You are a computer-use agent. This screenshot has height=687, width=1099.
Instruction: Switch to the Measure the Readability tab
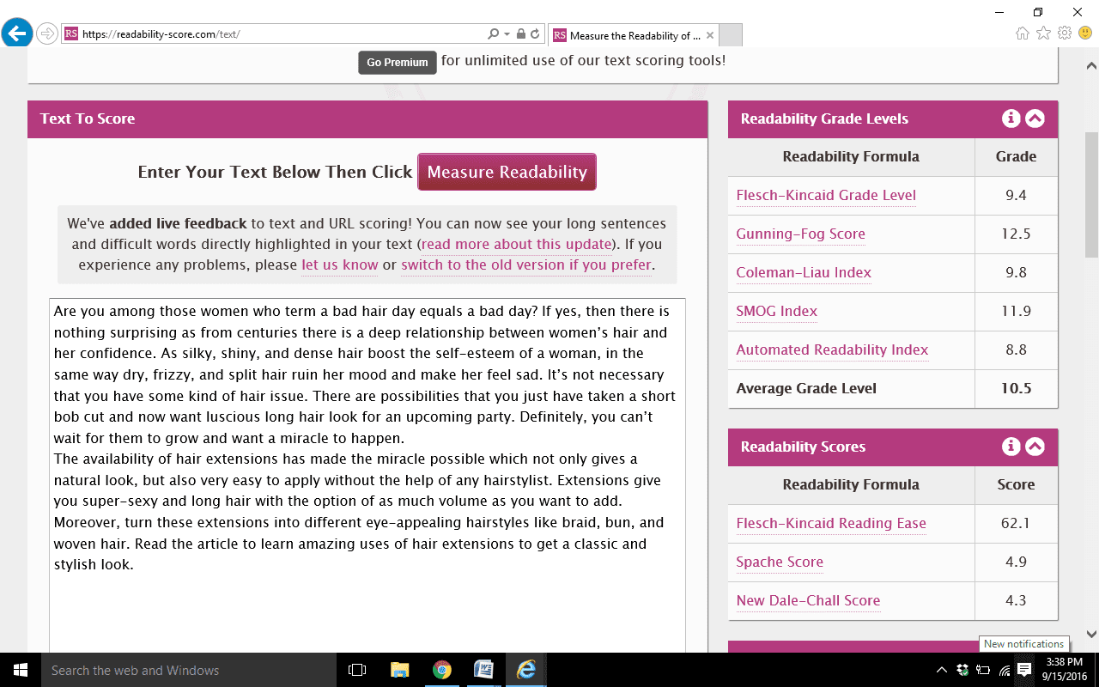(x=631, y=35)
